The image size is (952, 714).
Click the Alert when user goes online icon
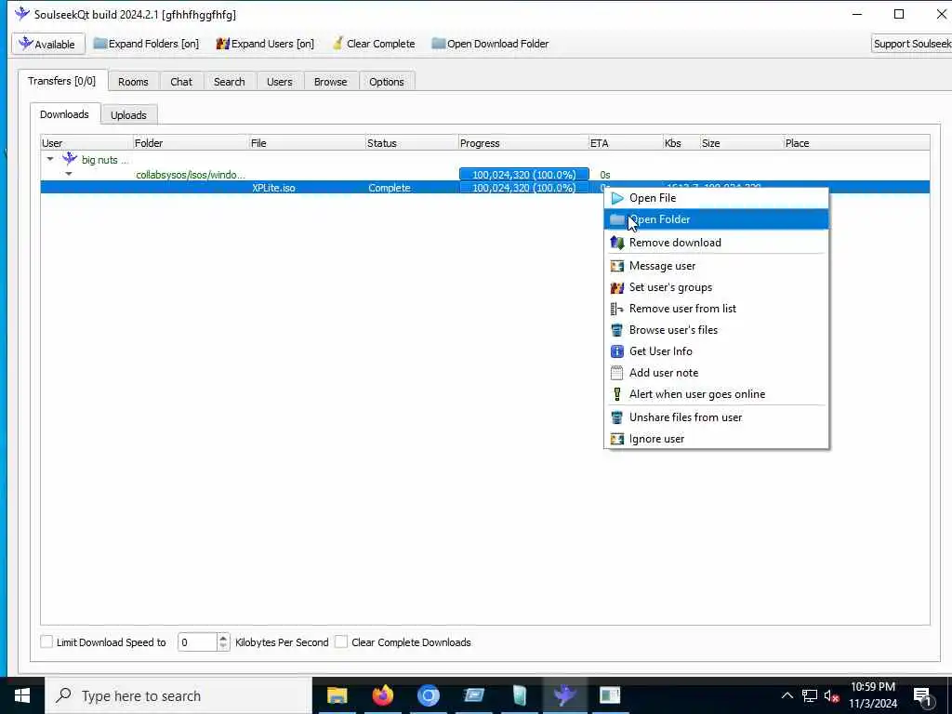617,394
